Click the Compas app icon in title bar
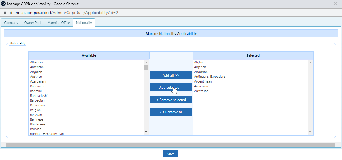 3,4
